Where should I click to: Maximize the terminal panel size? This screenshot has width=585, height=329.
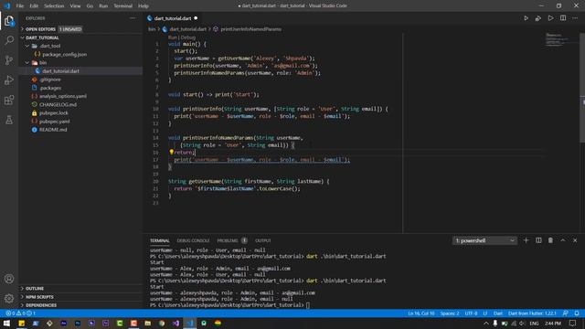tap(563, 240)
